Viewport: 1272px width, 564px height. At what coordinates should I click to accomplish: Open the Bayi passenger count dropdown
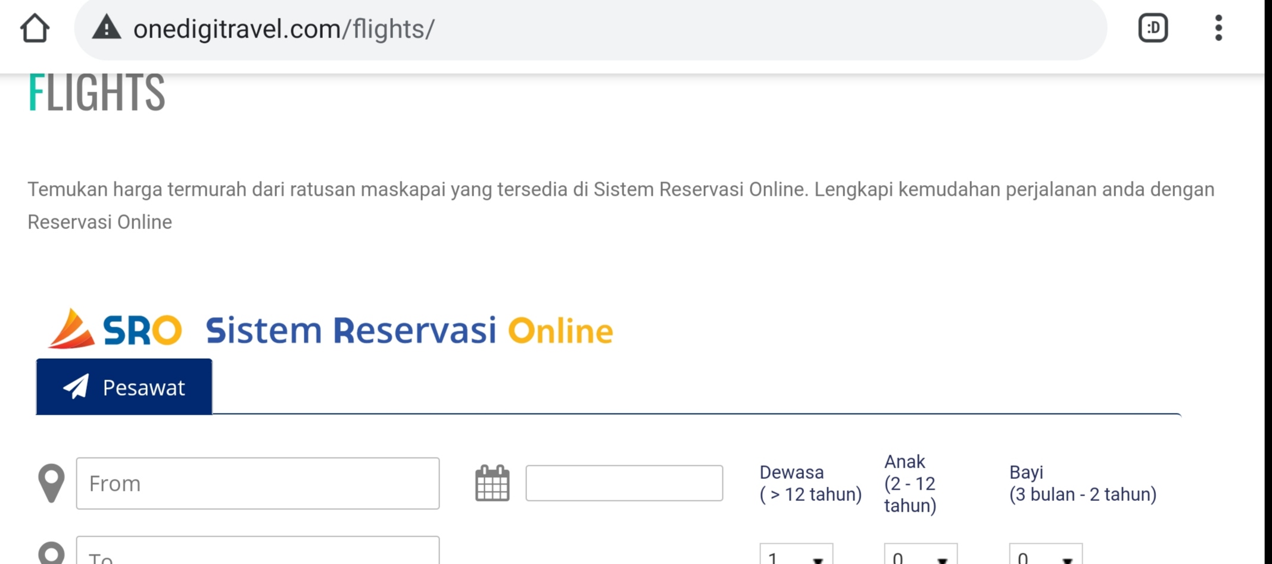pos(1046,554)
